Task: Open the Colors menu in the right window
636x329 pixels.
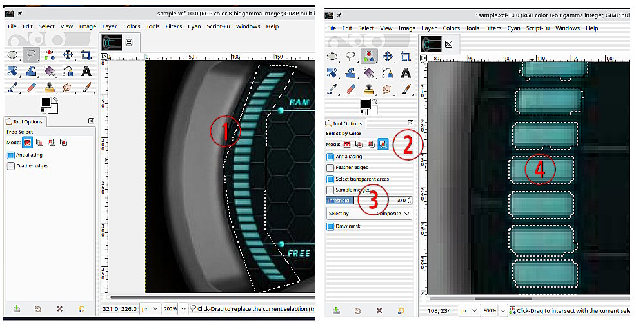Action: (x=451, y=28)
